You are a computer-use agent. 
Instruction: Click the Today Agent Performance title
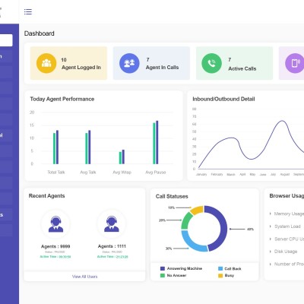pos(62,99)
